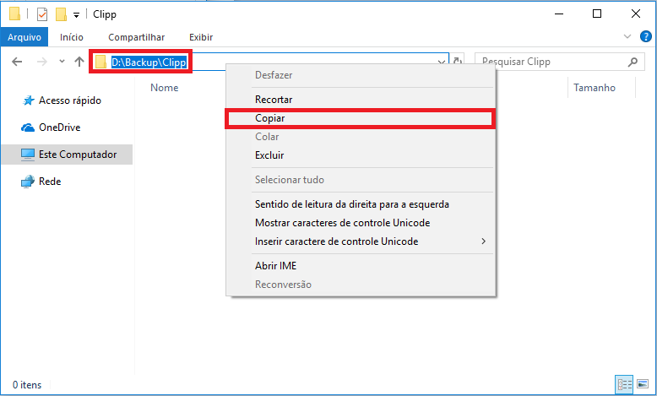657x396 pixels.
Task: Open the Arquivo menu tab
Action: pos(24,37)
